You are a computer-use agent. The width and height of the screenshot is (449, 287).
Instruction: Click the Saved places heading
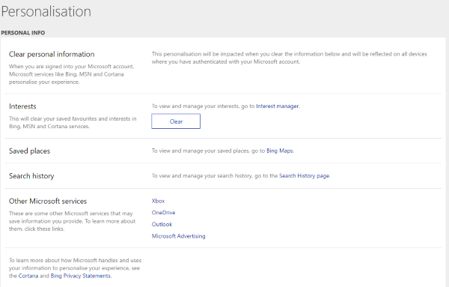coord(29,151)
